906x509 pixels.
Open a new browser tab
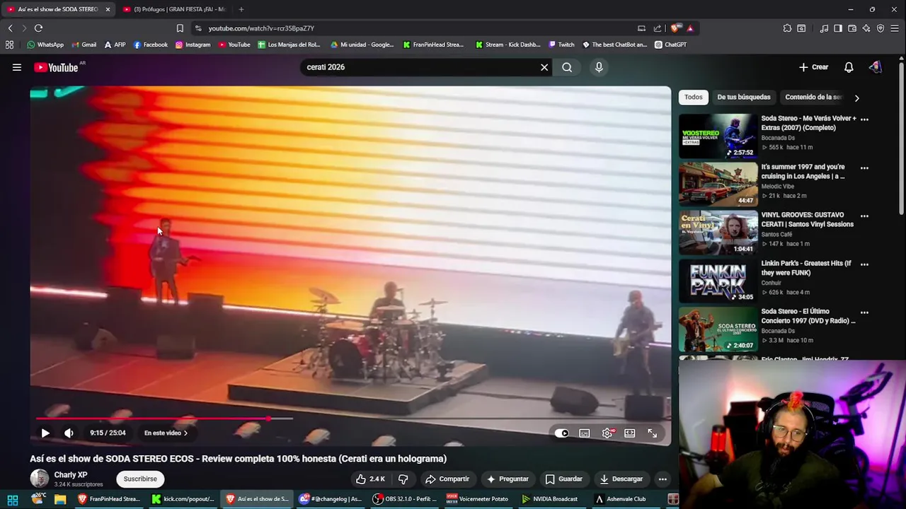coord(241,9)
